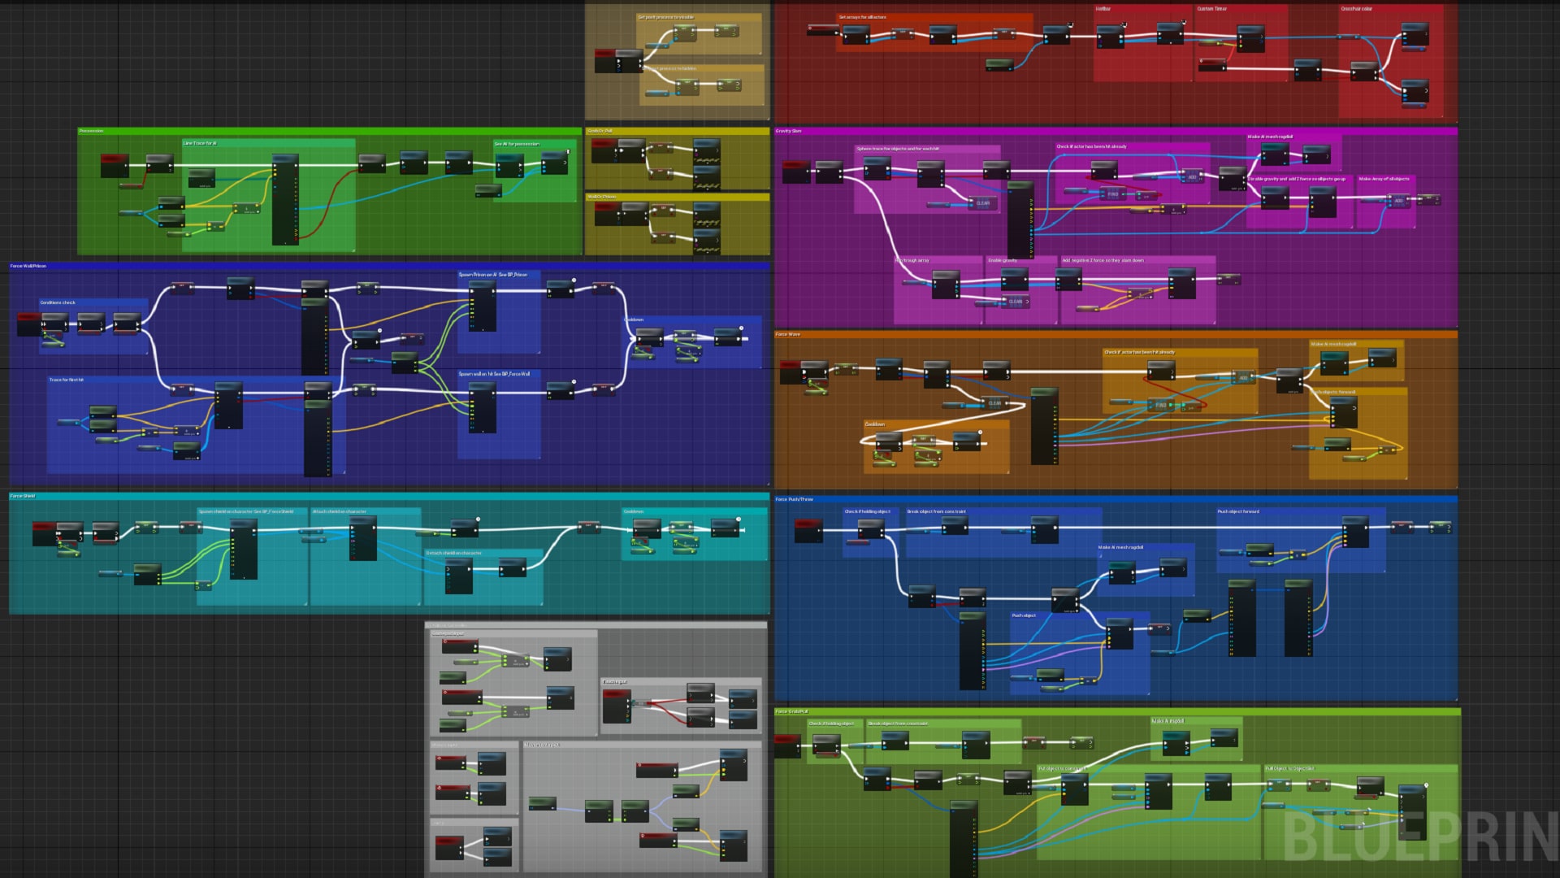1560x878 pixels.
Task: Click the Force Wall/Prison comment title bar
Action: pyautogui.click(x=28, y=266)
